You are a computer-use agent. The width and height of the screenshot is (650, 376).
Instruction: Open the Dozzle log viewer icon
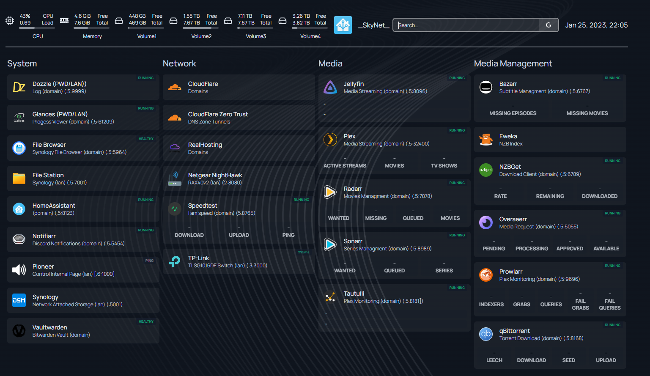point(19,87)
